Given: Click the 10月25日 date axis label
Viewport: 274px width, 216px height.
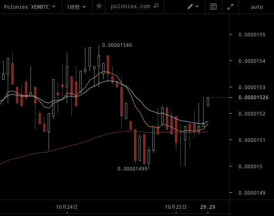Looking at the screenshot, I should point(175,207).
